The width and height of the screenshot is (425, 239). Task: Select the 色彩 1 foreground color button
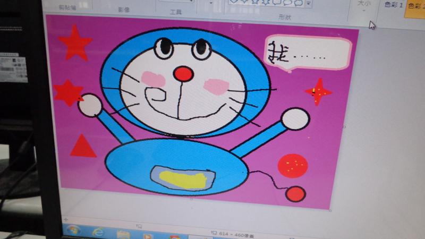point(394,5)
